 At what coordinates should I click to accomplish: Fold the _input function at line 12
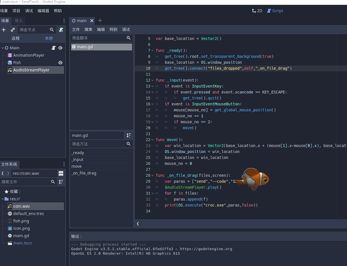(x=153, y=80)
